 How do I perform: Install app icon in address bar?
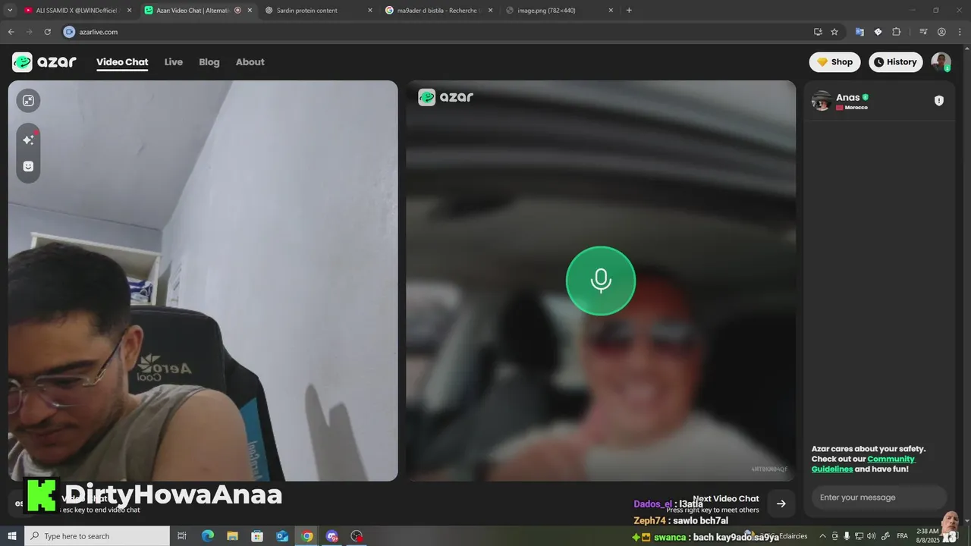[x=818, y=32]
